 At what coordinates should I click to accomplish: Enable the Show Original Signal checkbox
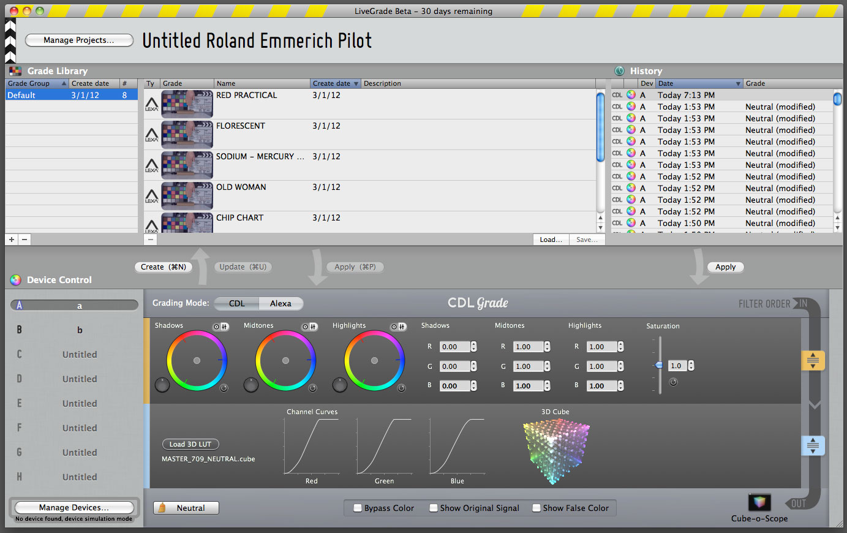point(434,508)
